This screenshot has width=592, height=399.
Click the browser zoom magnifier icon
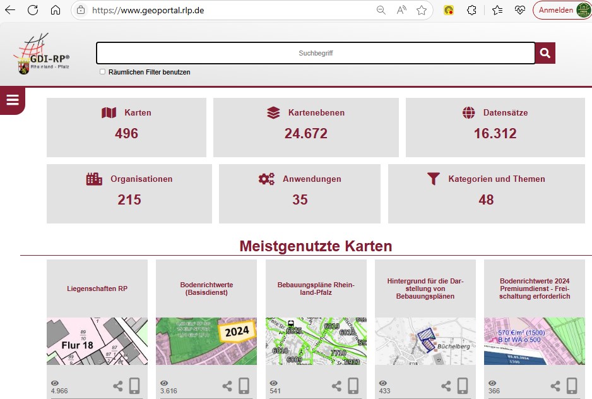coord(381,10)
